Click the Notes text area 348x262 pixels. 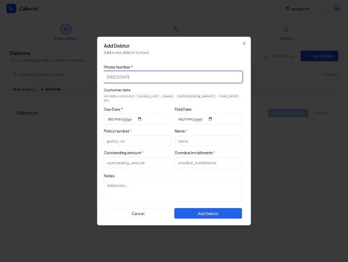(173, 191)
